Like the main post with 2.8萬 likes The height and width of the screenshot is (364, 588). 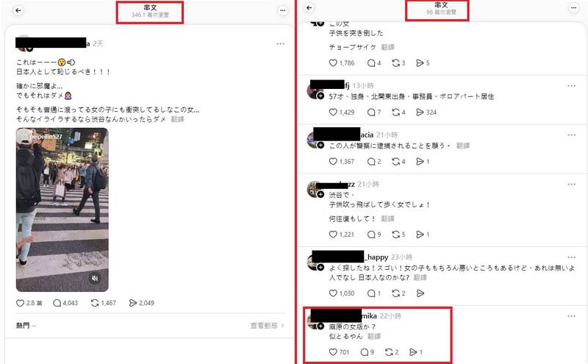click(29, 303)
